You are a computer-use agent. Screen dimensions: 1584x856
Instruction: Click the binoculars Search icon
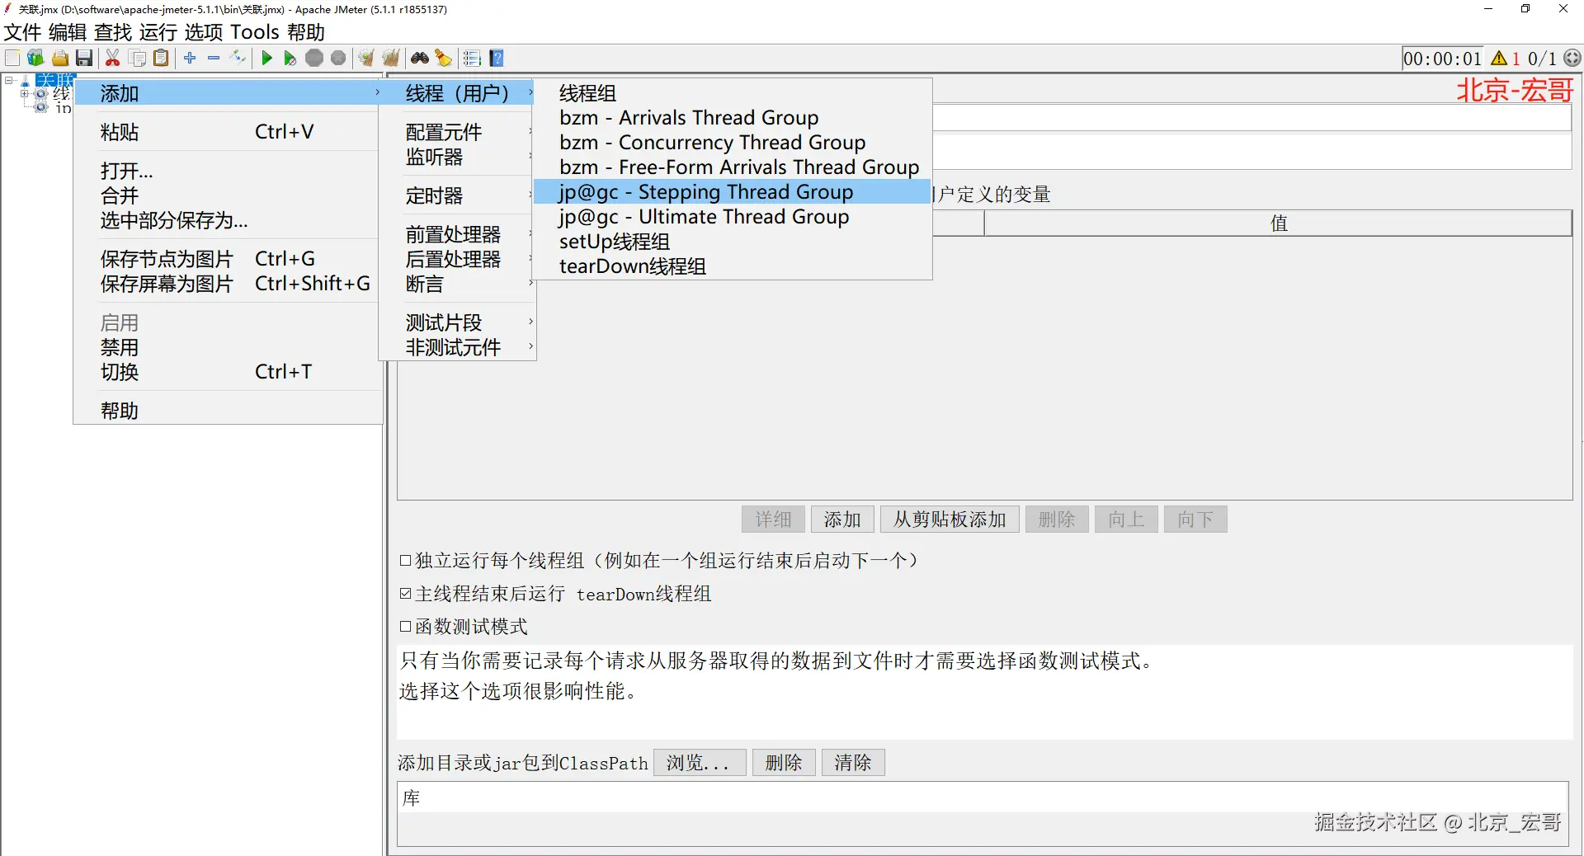[x=420, y=58]
